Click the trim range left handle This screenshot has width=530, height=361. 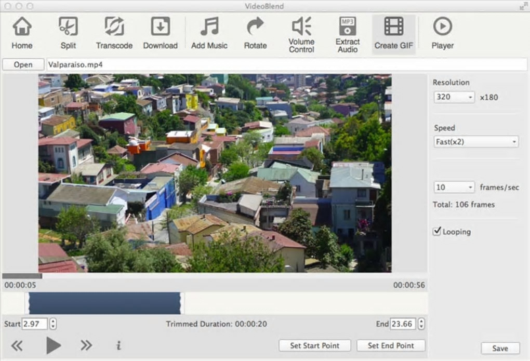click(27, 303)
